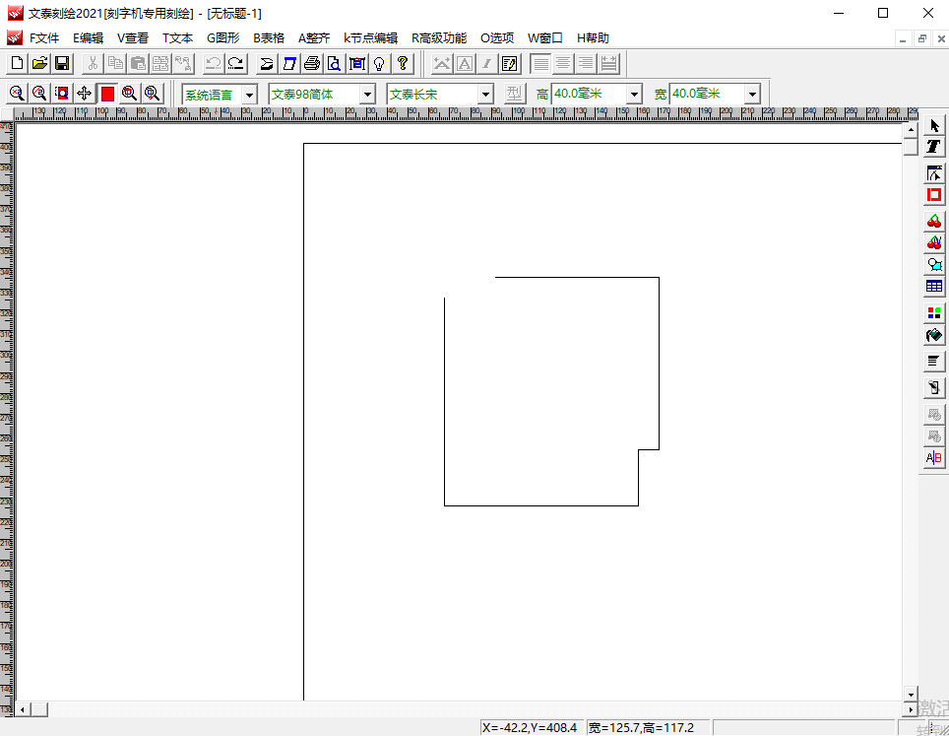Click the vertical scrollbar down arrow

(x=911, y=695)
